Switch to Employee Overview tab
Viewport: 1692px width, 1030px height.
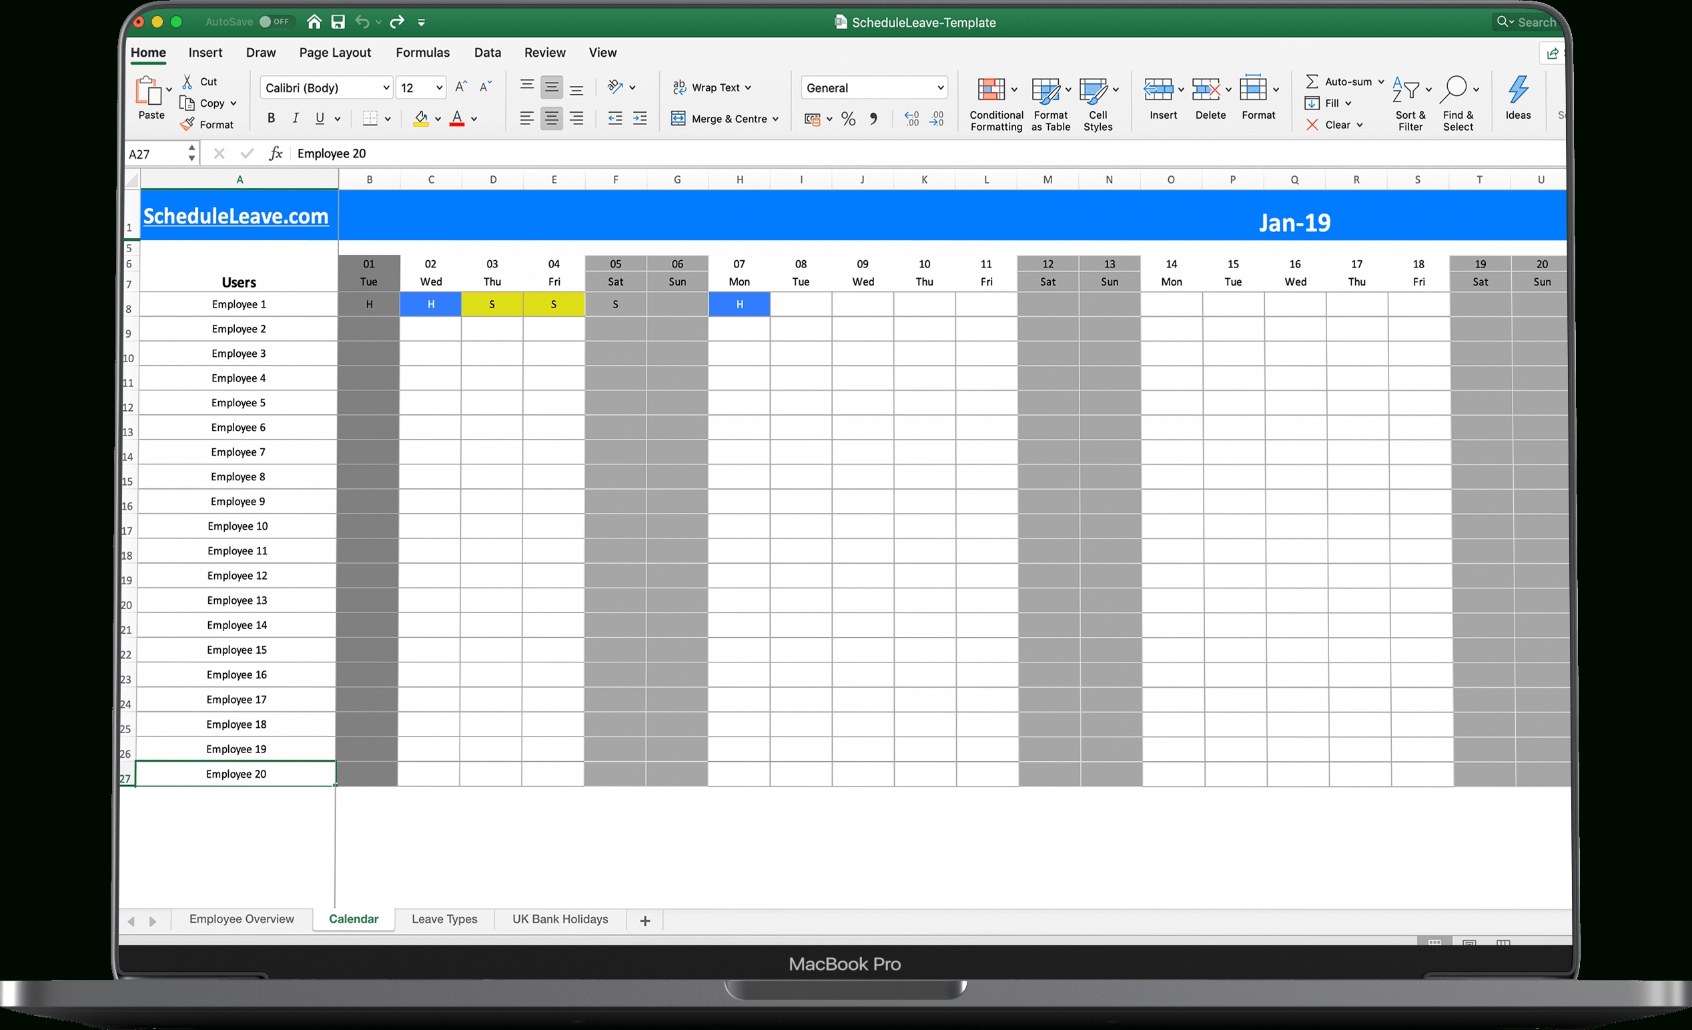pyautogui.click(x=240, y=920)
